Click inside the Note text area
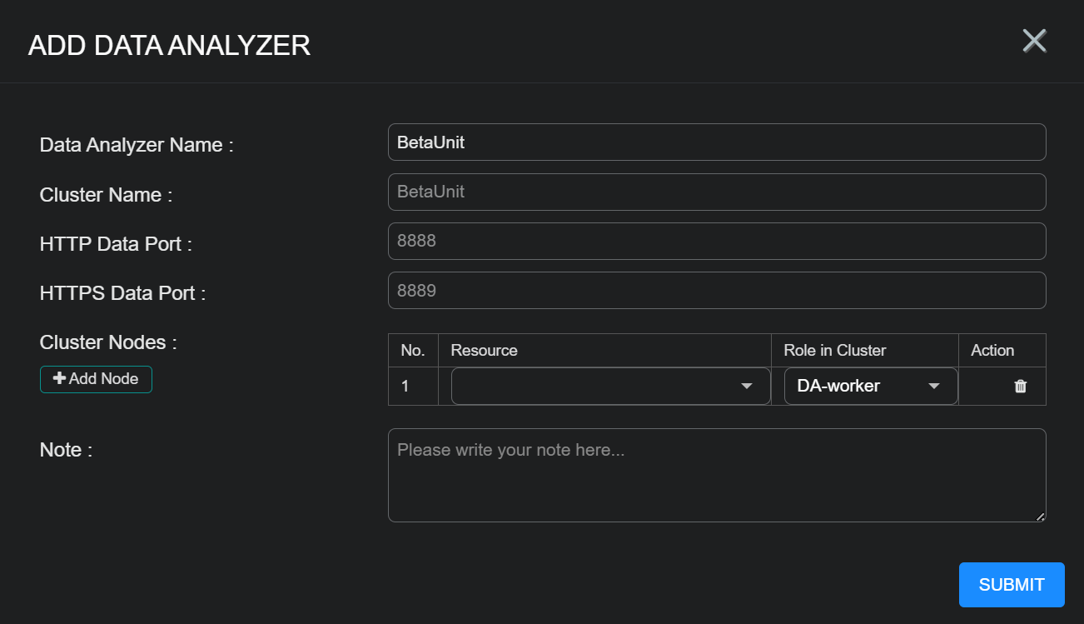The width and height of the screenshot is (1084, 624). 716,475
